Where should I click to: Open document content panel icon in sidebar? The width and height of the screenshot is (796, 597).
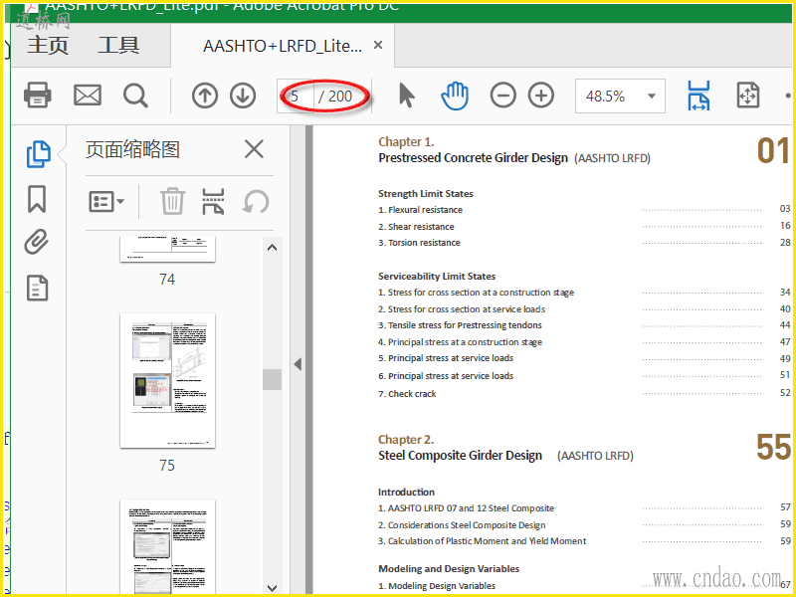click(37, 288)
